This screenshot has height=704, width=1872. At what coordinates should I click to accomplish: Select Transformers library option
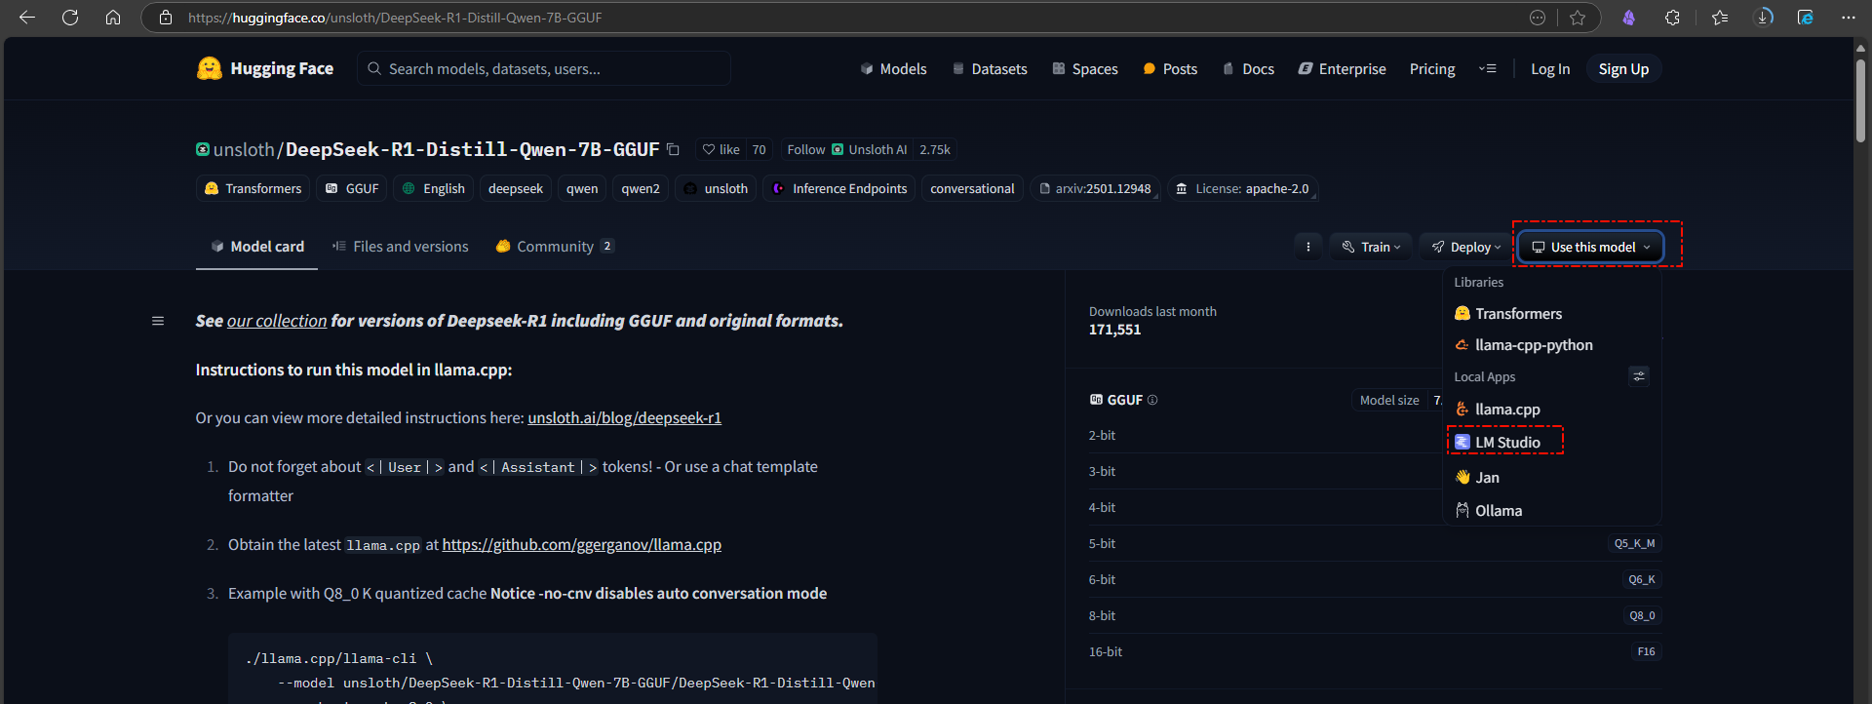pos(1552,314)
